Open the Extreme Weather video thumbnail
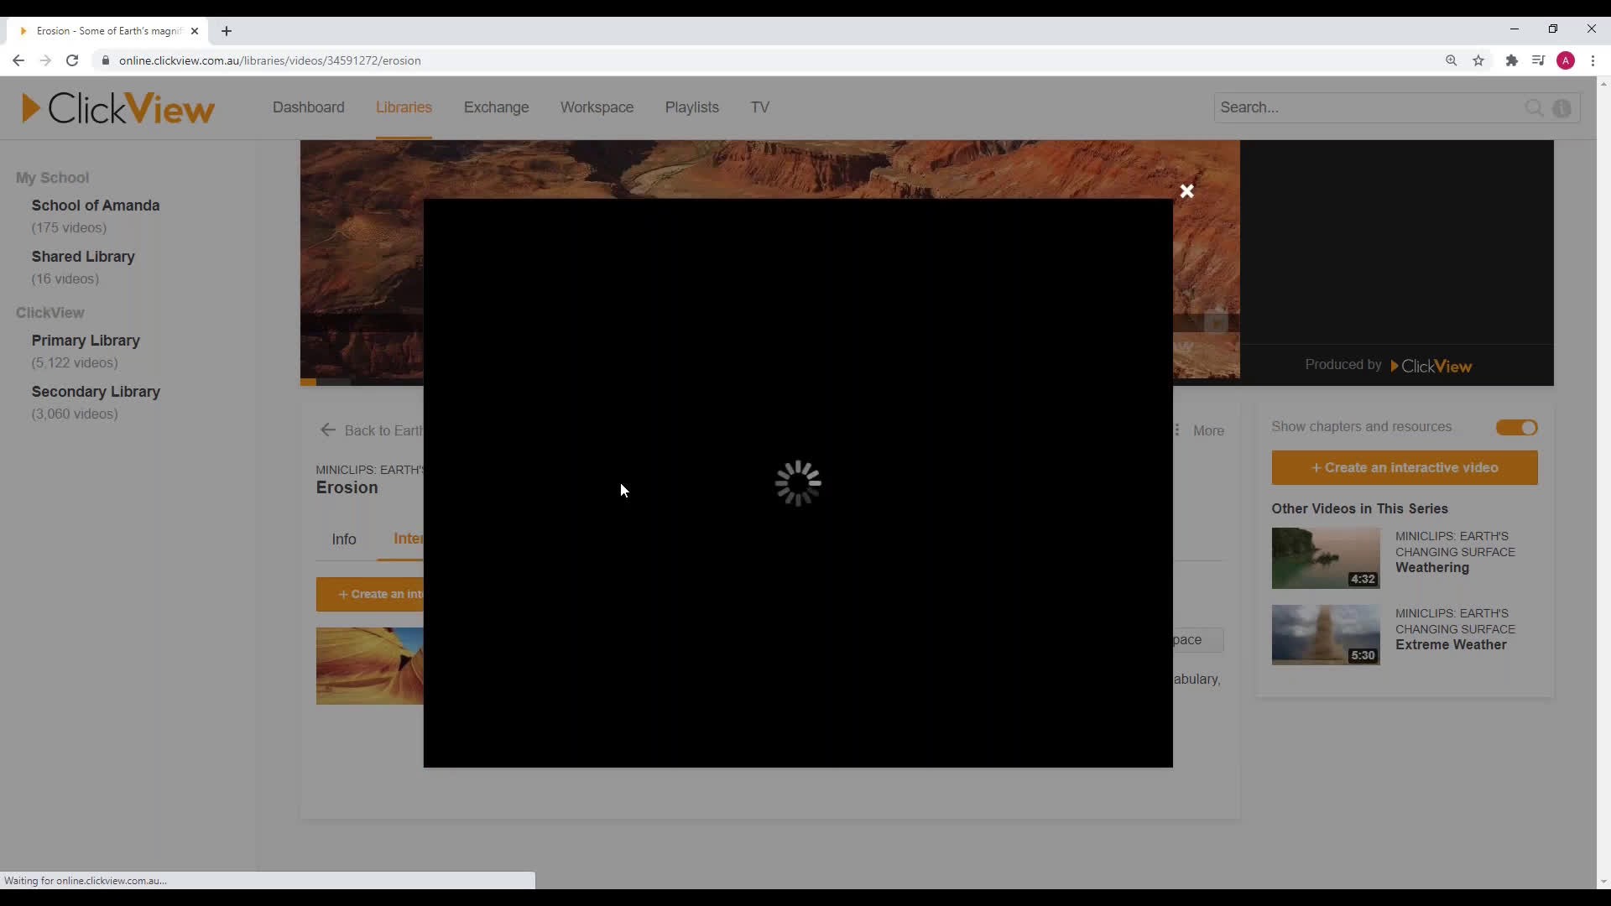 (x=1325, y=635)
